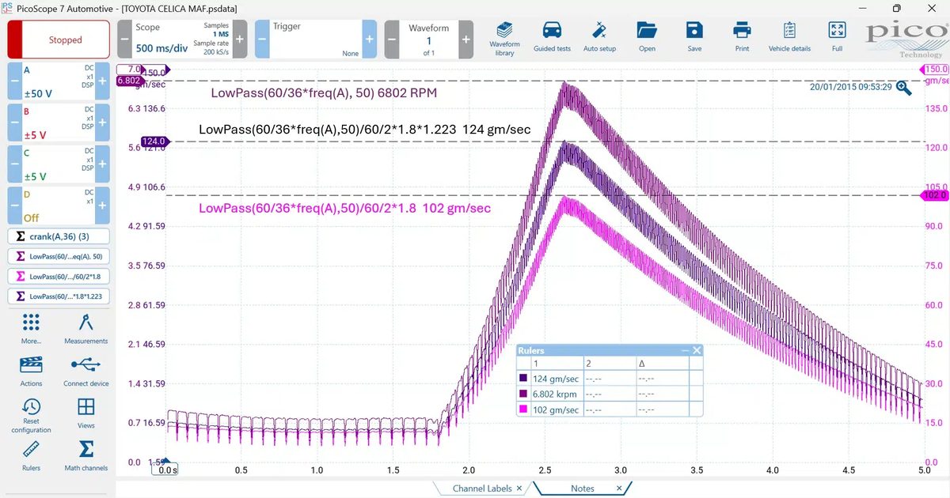Close the Channel Labels tab

click(x=519, y=489)
